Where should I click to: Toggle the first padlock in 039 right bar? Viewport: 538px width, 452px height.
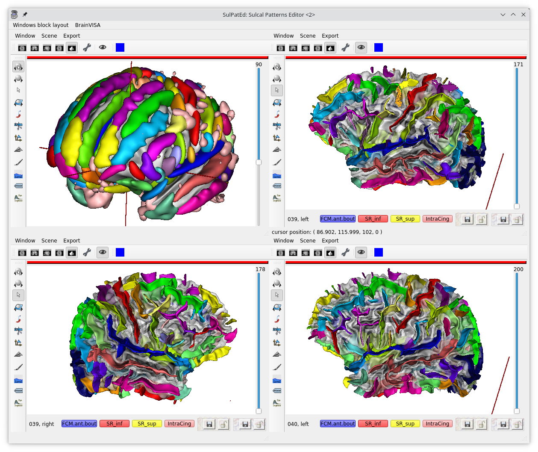click(223, 424)
